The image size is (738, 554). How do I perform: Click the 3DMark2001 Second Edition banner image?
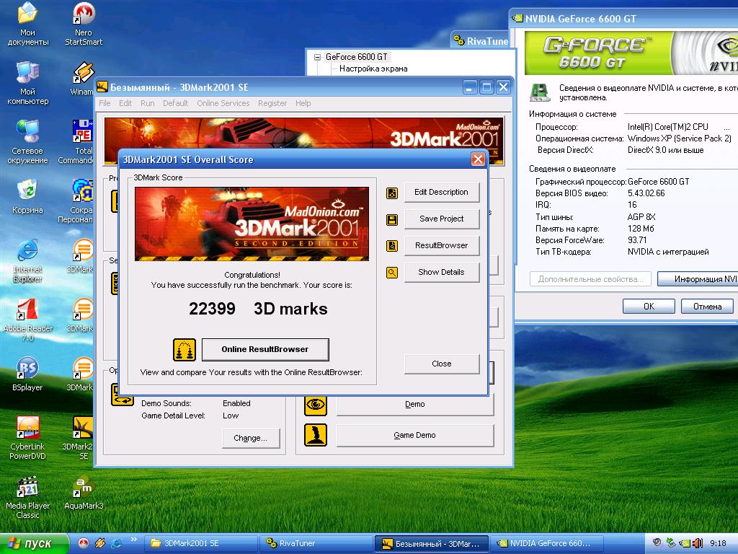252,224
